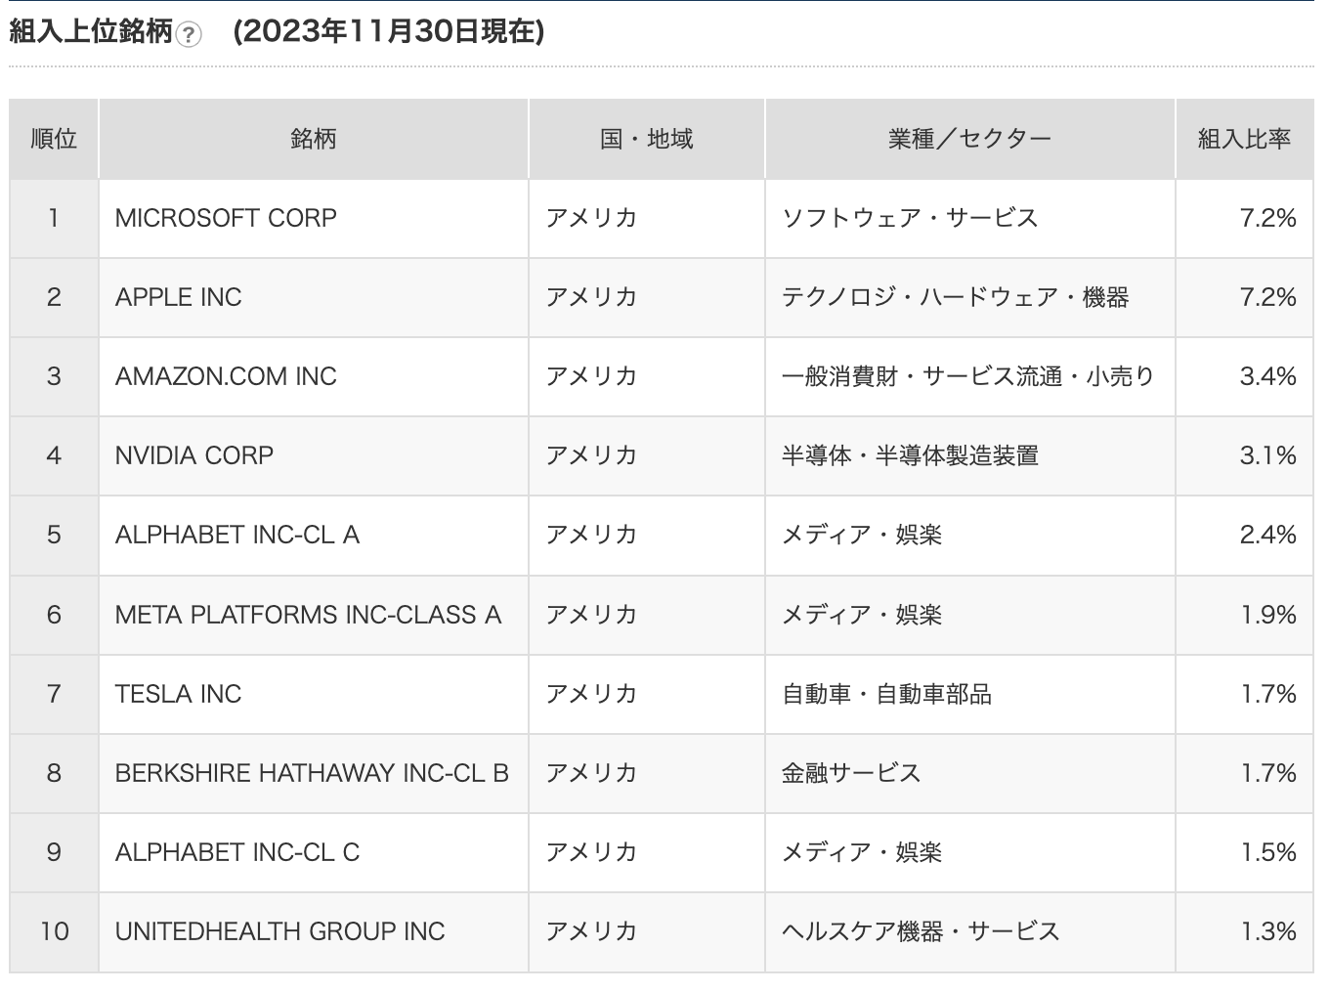
Task: Click the 金融サービス sector cell
Action: (970, 773)
